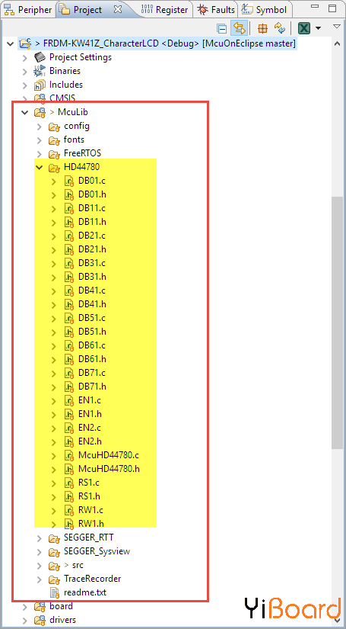Viewport: 346px width, 629px height.
Task: Click the Binaries icon
Action: pyautogui.click(x=40, y=71)
